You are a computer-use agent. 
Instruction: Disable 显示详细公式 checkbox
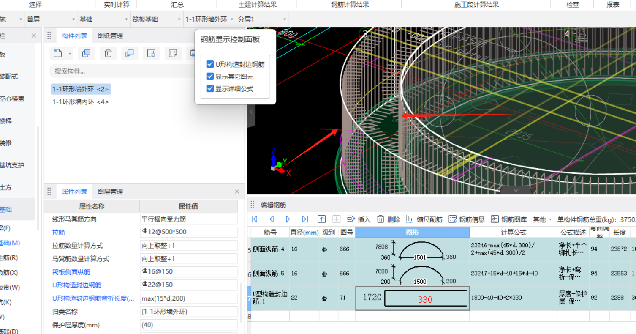click(x=210, y=89)
